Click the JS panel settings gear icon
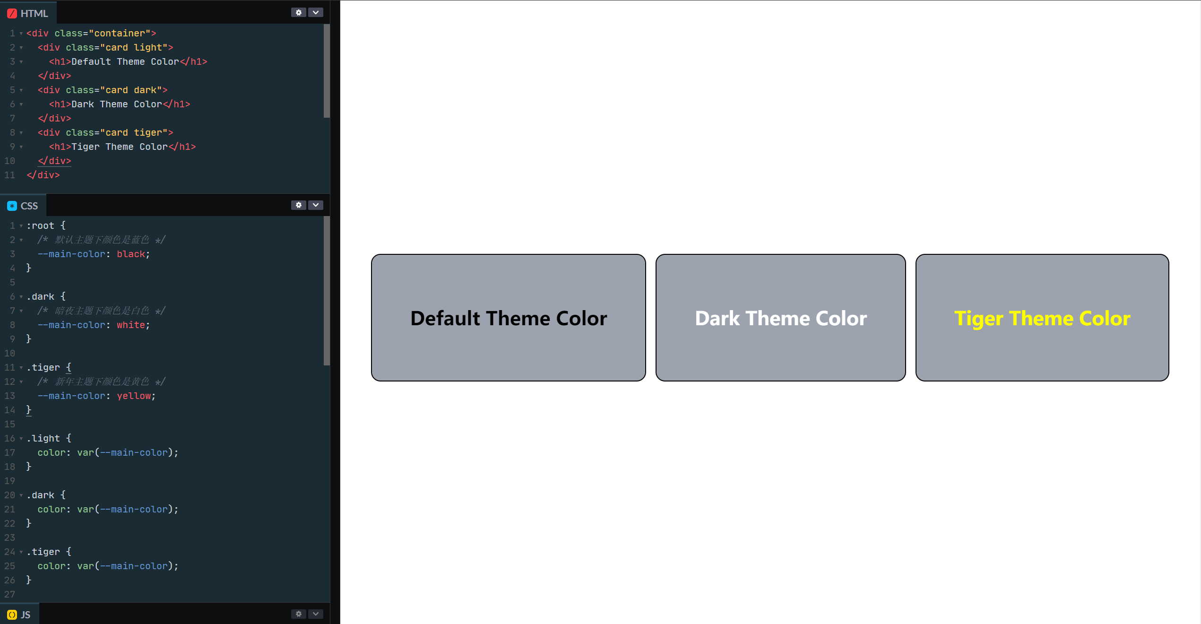Viewport: 1201px width, 624px height. (299, 614)
